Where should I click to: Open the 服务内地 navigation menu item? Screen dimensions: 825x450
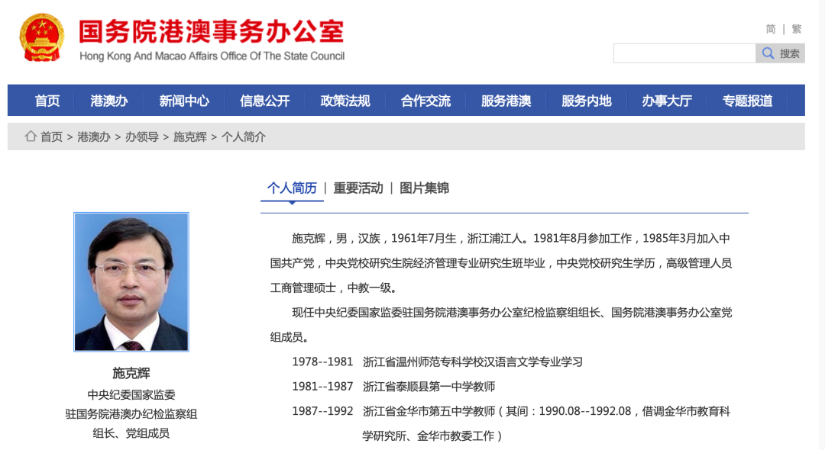click(587, 100)
